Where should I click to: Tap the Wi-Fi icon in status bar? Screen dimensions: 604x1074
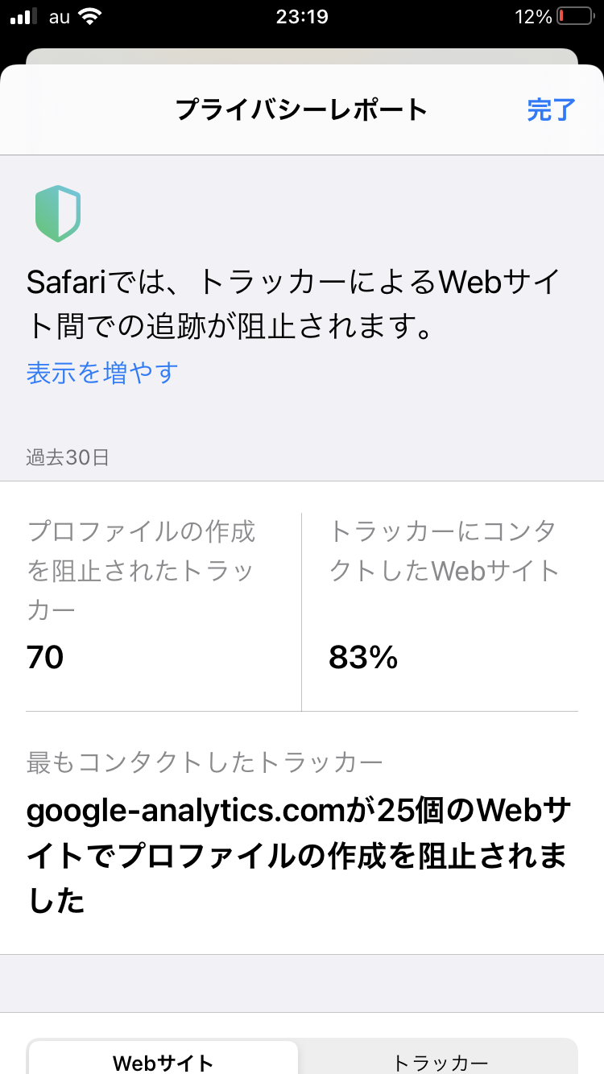[x=91, y=17]
